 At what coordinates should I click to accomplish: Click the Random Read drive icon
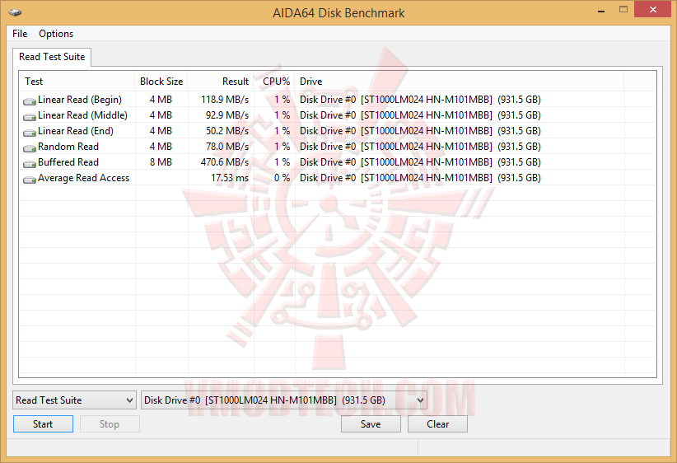30,148
